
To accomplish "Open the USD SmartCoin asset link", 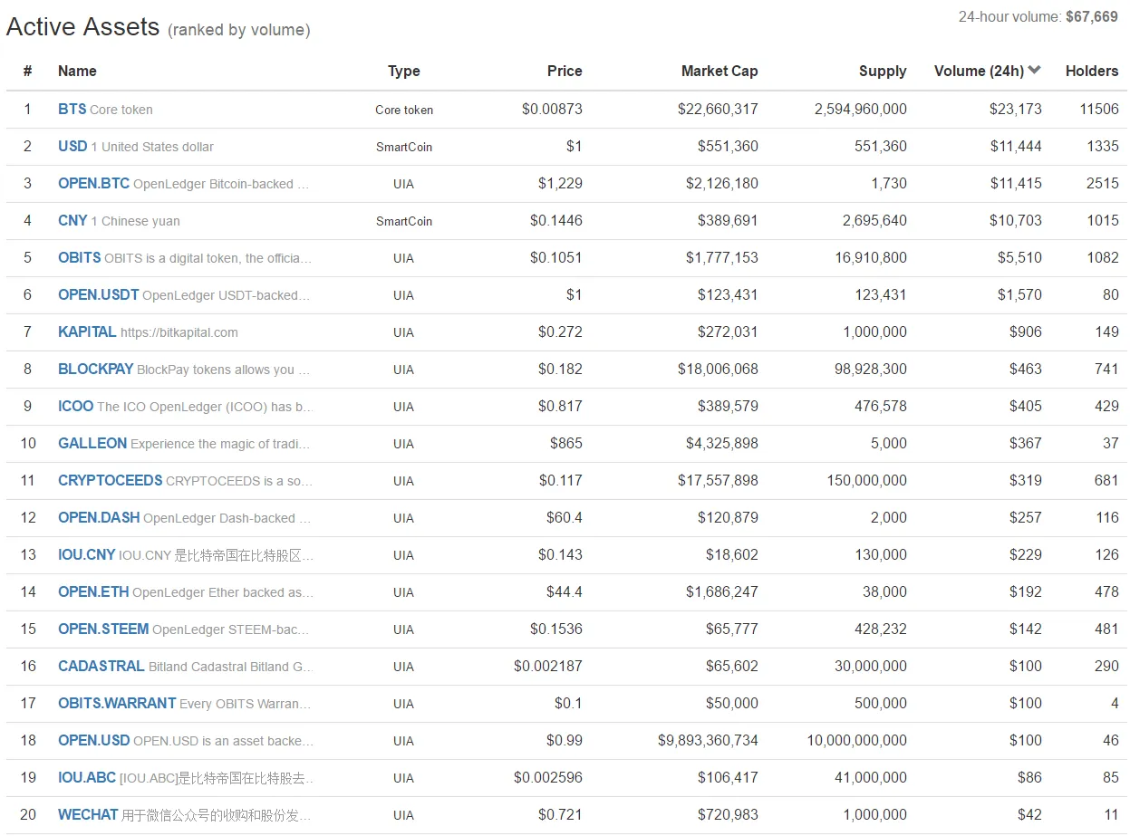I will (72, 146).
